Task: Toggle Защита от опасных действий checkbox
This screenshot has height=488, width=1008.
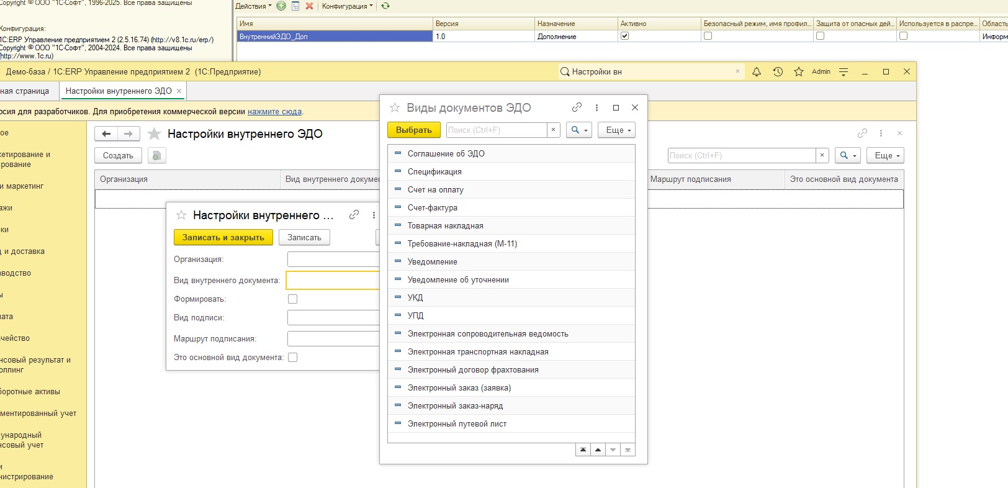Action: 820,36
